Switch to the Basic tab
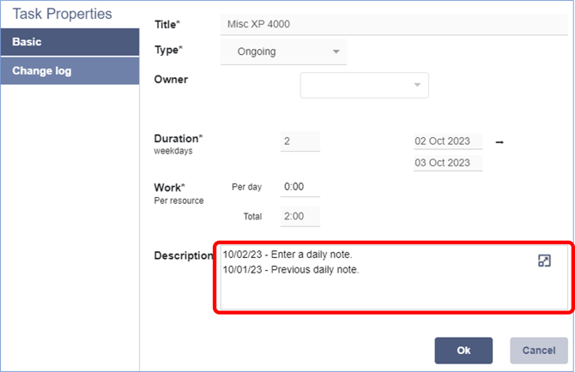The height and width of the screenshot is (372, 575). 70,41
